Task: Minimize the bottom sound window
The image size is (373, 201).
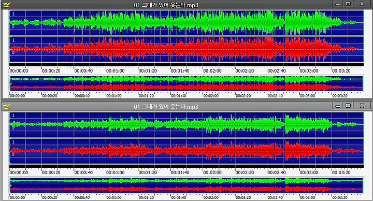Action: point(338,106)
